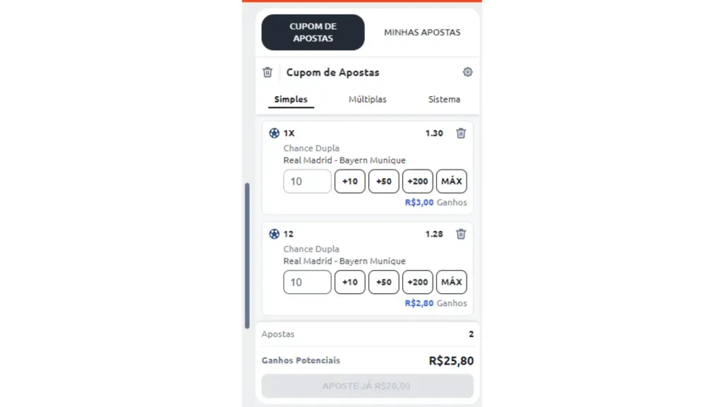724x407 pixels.
Task: Click MÁX on the 1X bet
Action: (451, 181)
